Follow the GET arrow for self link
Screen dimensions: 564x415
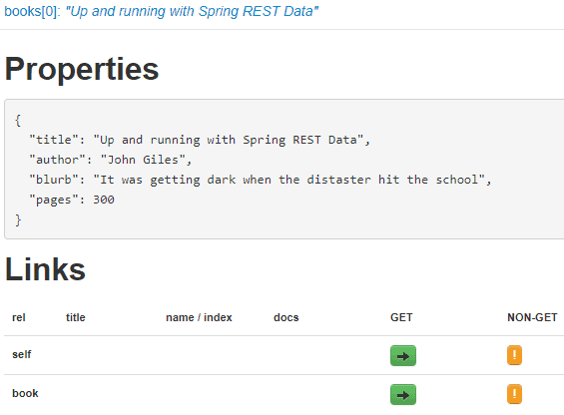point(403,356)
